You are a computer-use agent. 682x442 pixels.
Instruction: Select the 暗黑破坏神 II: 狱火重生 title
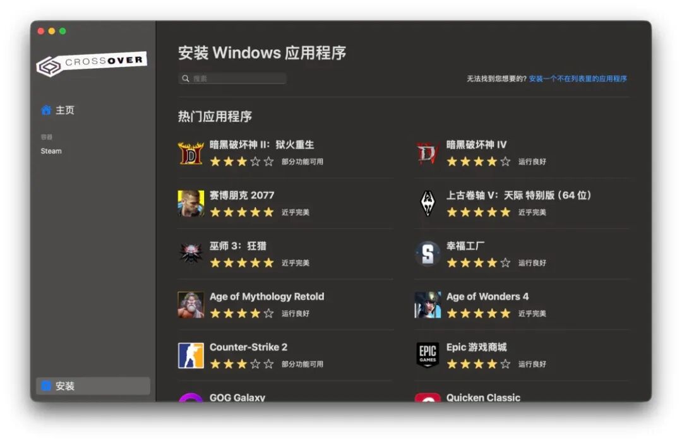[262, 145]
